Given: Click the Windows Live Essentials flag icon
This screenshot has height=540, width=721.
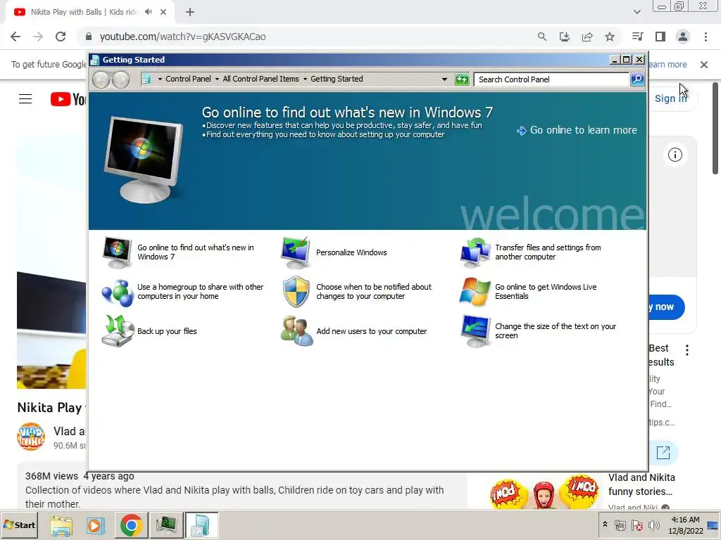Looking at the screenshot, I should [x=475, y=292].
